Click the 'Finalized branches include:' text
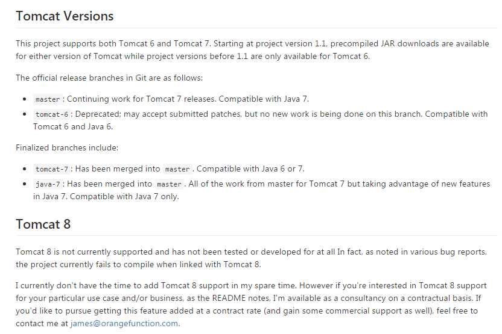Screen dimensions: 502x334 click(67, 147)
